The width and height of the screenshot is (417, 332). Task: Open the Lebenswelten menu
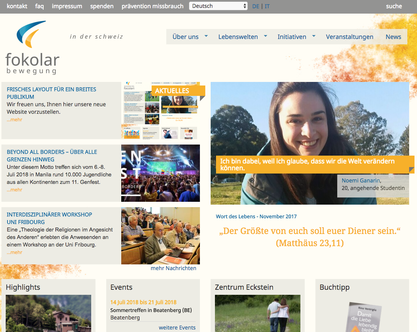point(238,37)
